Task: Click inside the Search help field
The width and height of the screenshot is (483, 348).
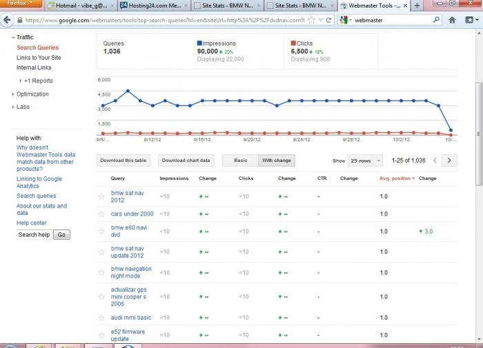Action: tap(34, 235)
